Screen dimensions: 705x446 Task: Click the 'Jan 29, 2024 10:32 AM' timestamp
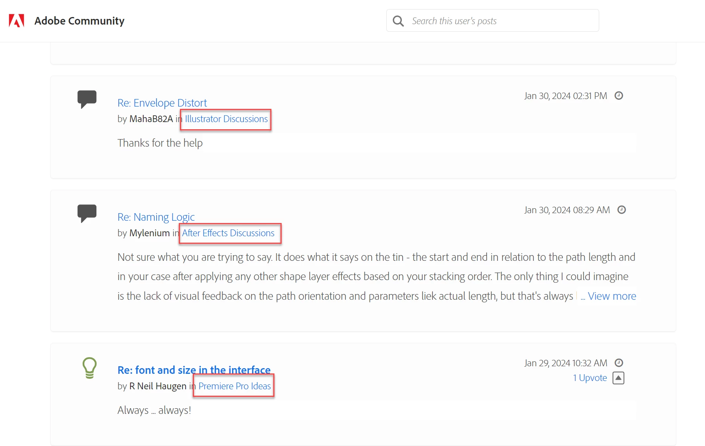tap(566, 363)
